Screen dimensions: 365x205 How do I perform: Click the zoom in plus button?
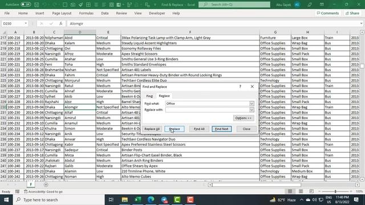coord(351,191)
